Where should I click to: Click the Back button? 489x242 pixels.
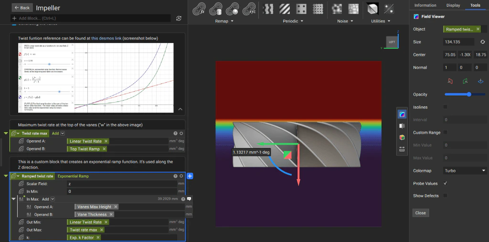click(22, 8)
